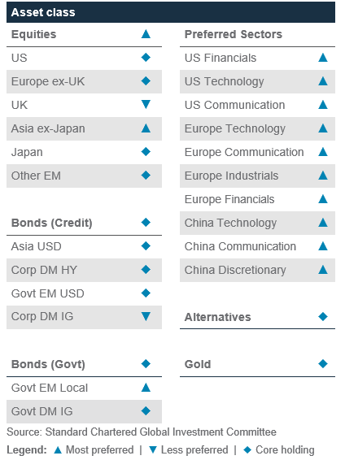Click the Source Standard Chartered text
345x460 pixels.
(x=142, y=432)
